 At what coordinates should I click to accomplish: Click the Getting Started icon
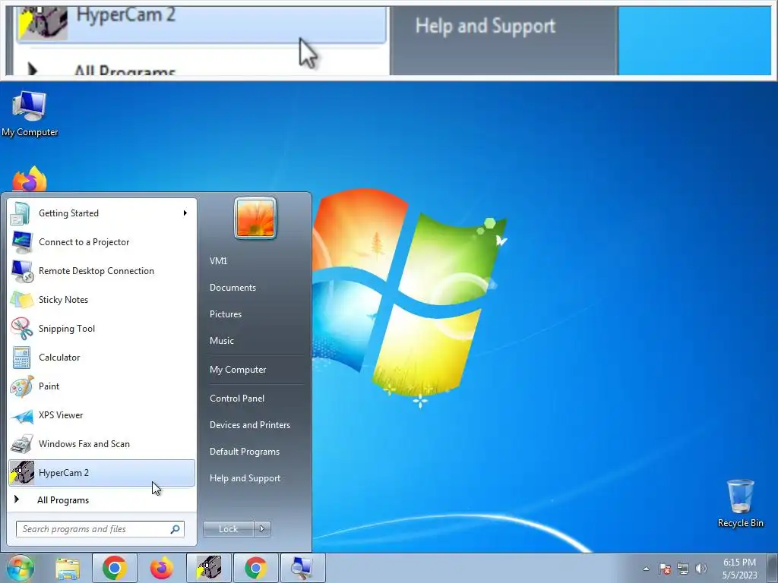(x=20, y=213)
